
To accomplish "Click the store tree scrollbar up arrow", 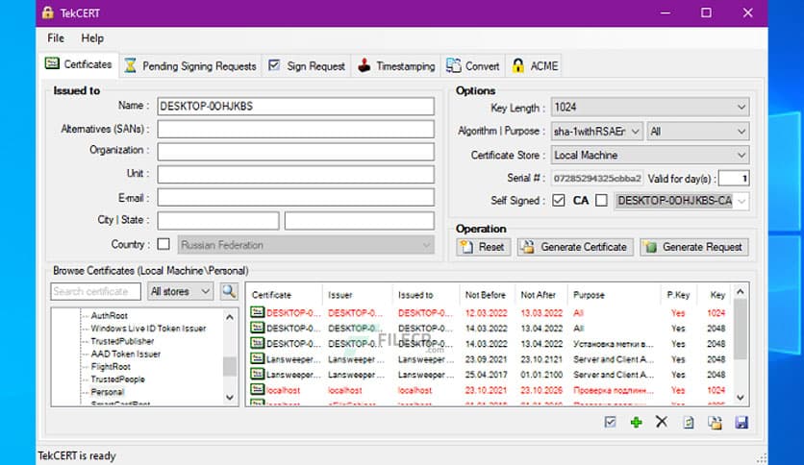I will (230, 317).
